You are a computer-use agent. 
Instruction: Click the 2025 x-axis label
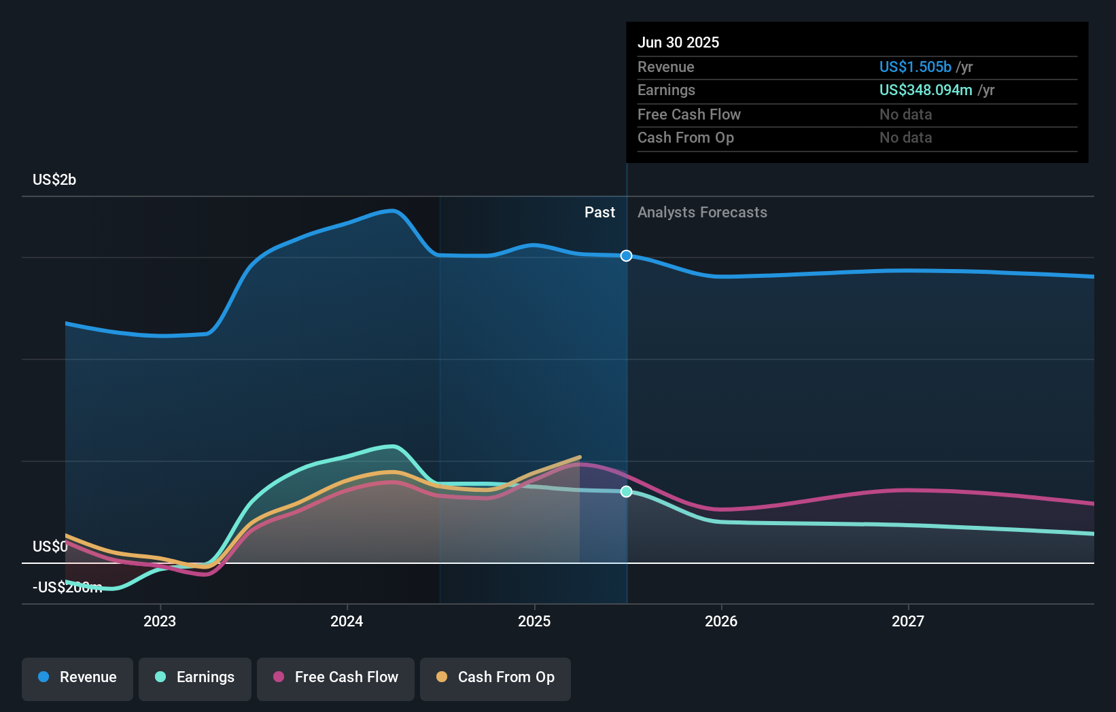click(x=534, y=621)
